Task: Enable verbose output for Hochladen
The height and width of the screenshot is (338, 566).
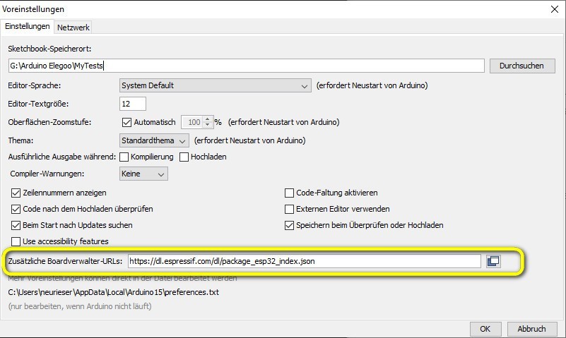Action: [x=184, y=157]
